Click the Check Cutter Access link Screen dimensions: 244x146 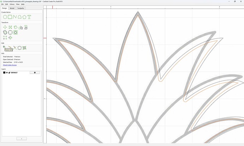(x=10, y=65)
